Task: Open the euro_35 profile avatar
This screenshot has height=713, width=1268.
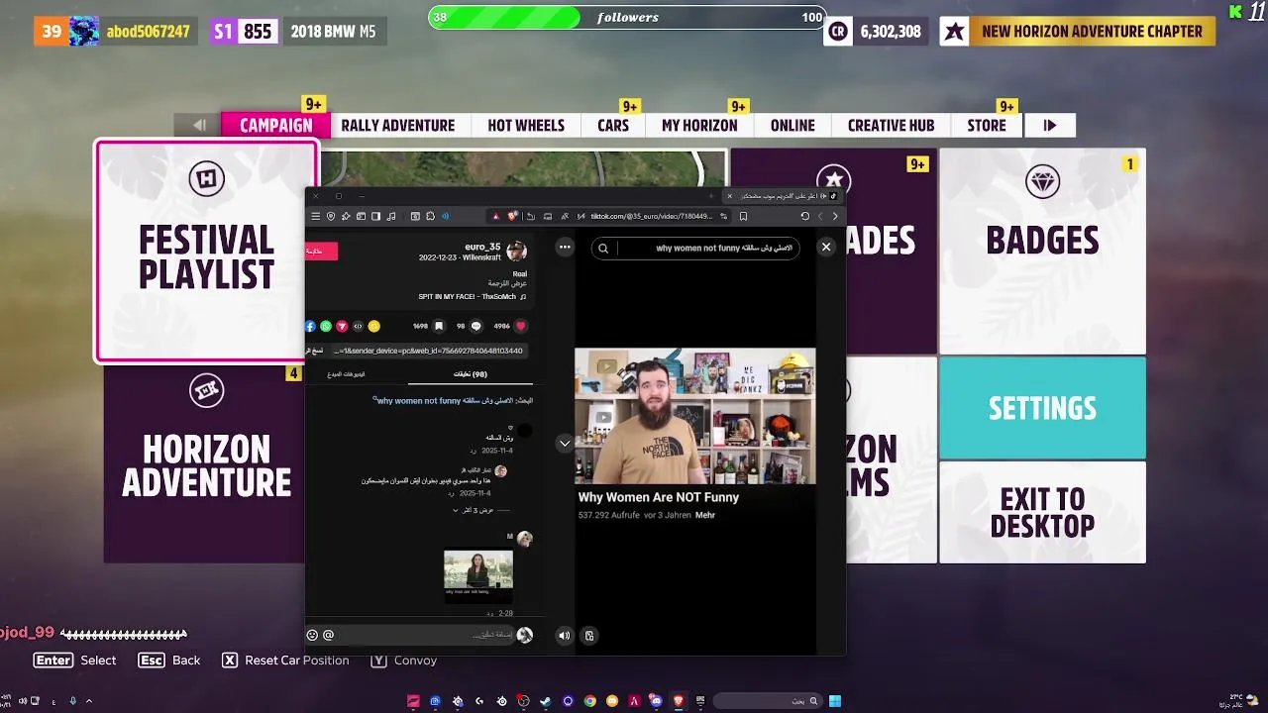Action: point(516,252)
